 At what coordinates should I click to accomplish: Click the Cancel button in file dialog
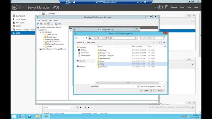[x=159, y=91]
